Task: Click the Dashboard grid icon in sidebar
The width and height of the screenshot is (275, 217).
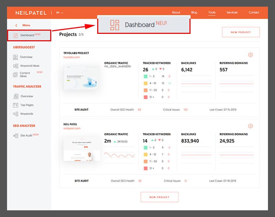Action: pyautogui.click(x=16, y=36)
